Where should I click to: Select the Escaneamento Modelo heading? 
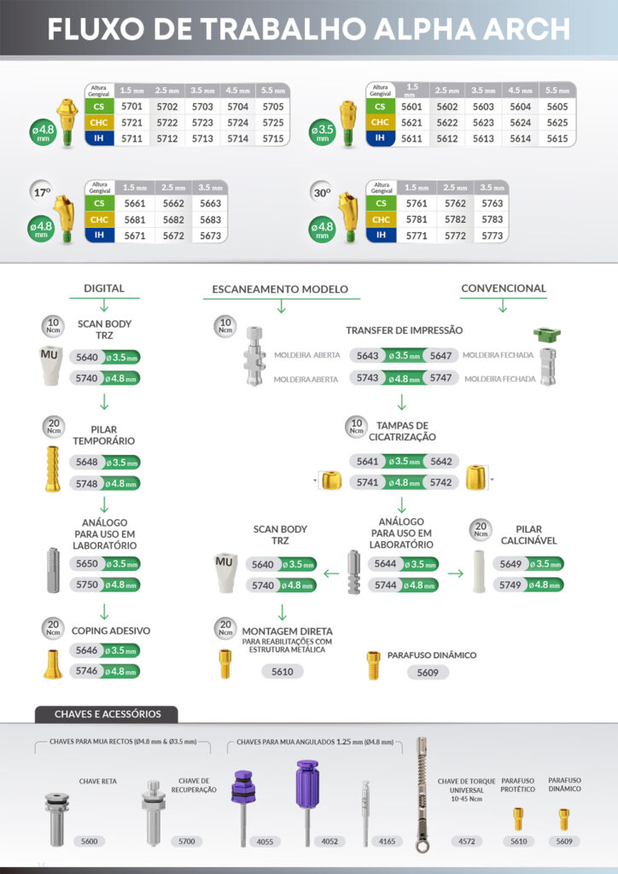280,290
